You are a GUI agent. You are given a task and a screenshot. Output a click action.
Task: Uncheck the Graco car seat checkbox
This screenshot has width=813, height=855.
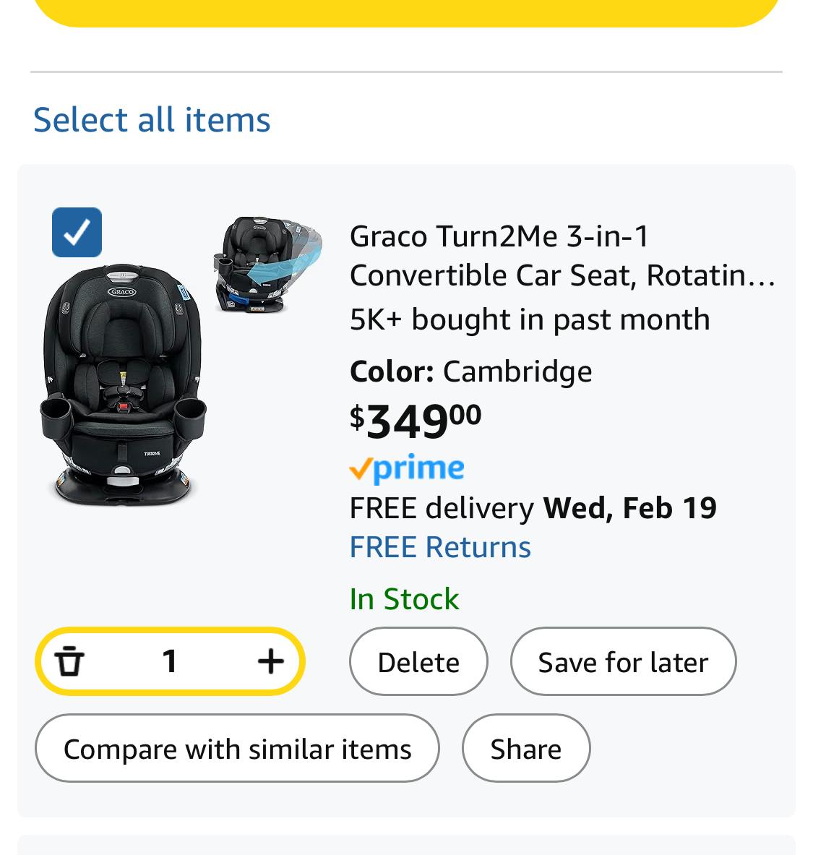77,232
